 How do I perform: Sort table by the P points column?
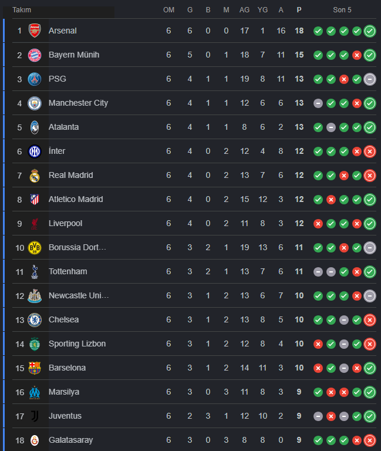(x=299, y=10)
